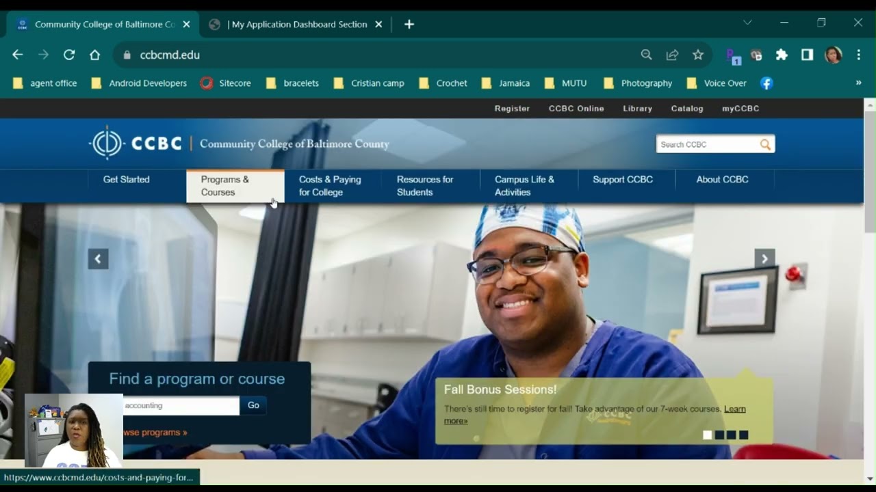The height and width of the screenshot is (492, 876).
Task: Reload the page with the refresh icon
Action: point(69,55)
